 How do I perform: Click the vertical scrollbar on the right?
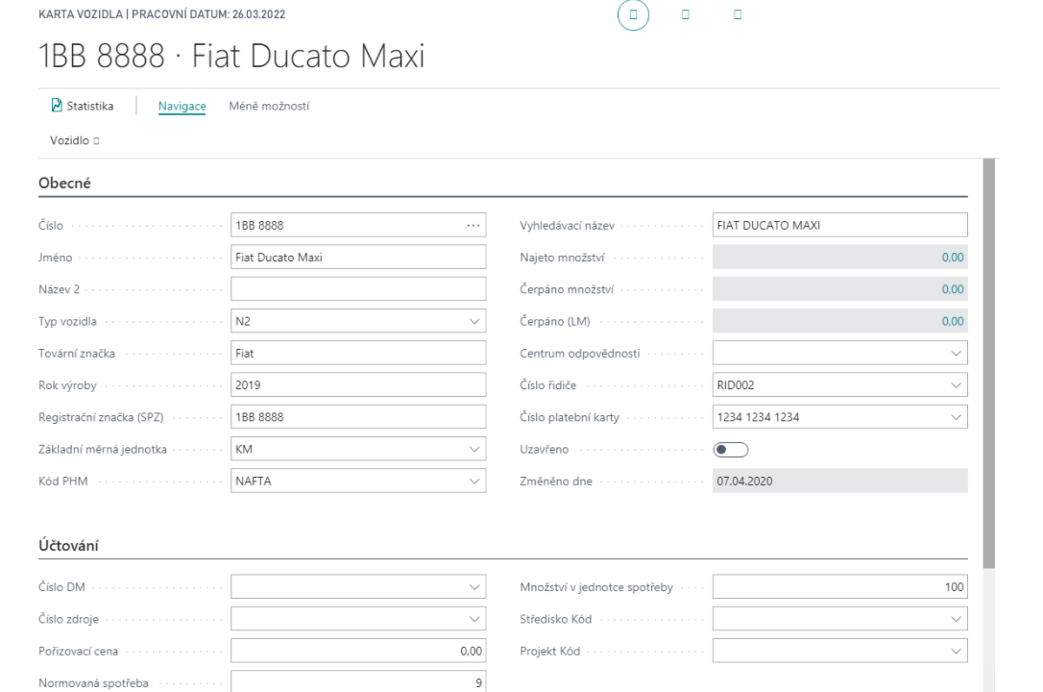click(988, 365)
